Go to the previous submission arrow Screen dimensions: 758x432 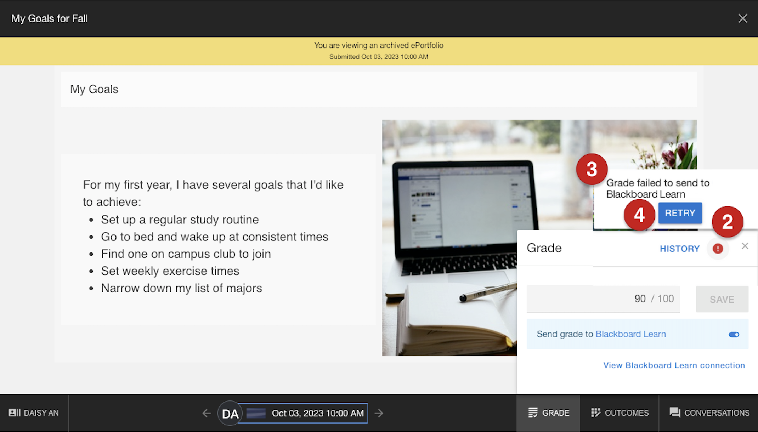(207, 413)
